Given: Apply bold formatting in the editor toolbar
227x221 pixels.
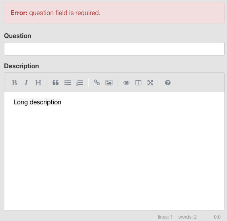Looking at the screenshot, I should 14,83.
